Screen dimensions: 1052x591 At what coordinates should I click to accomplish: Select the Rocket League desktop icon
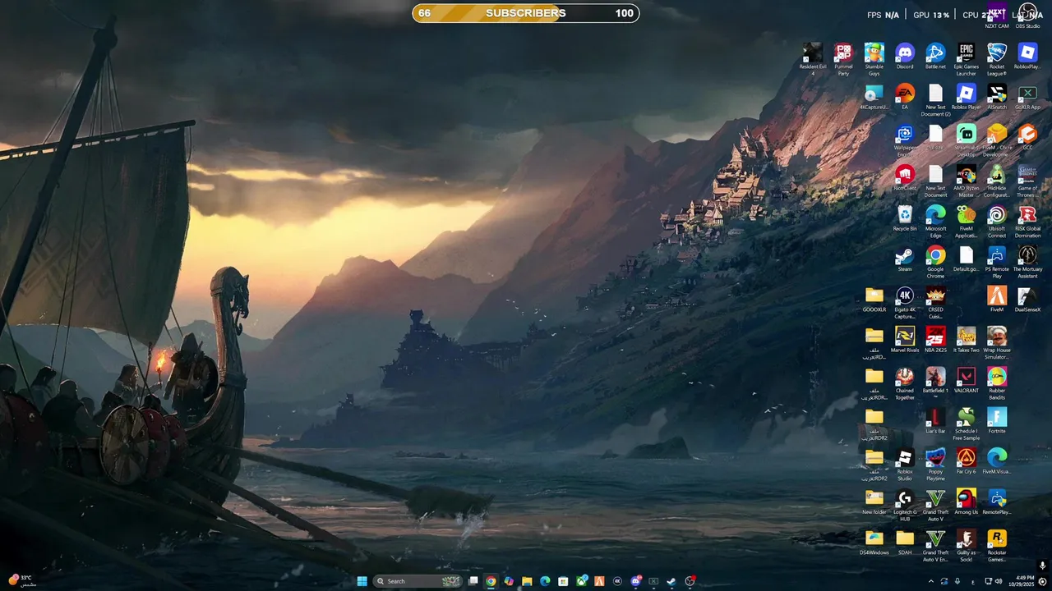[x=997, y=60]
